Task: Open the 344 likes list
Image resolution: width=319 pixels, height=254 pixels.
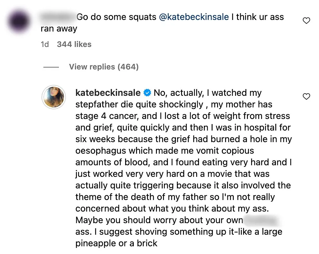Action: 74,44
